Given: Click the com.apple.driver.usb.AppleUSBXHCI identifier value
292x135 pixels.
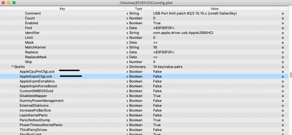Looking at the screenshot, I should 183,33.
